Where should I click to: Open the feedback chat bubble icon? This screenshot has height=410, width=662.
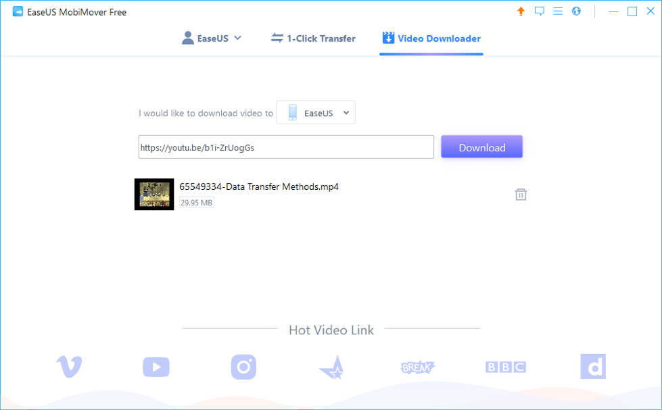(x=539, y=11)
